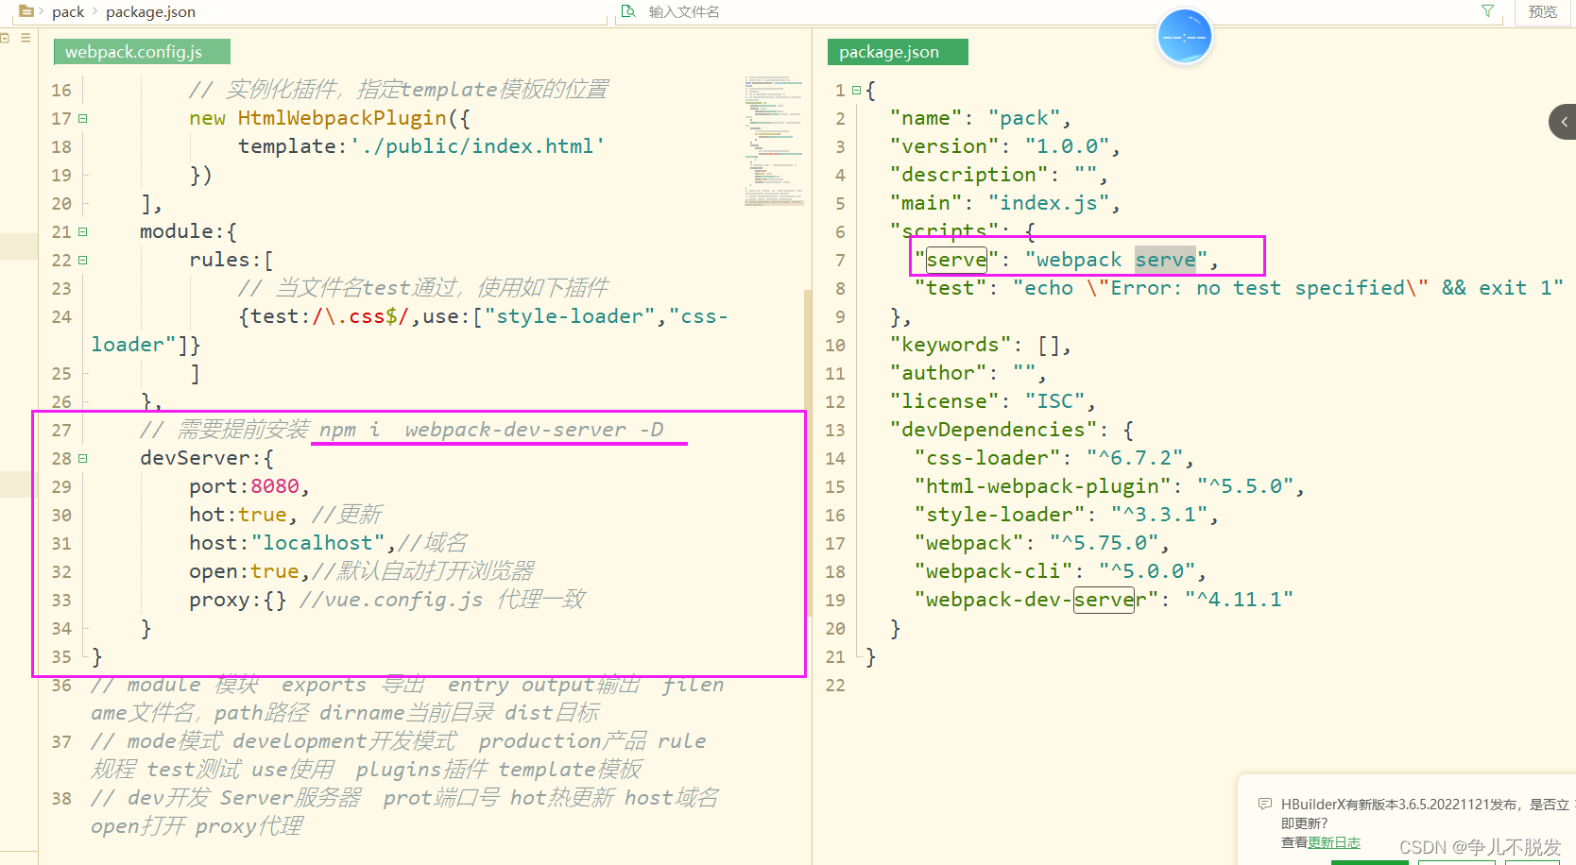Click the file search icon
The width and height of the screenshot is (1576, 865).
pos(628,11)
